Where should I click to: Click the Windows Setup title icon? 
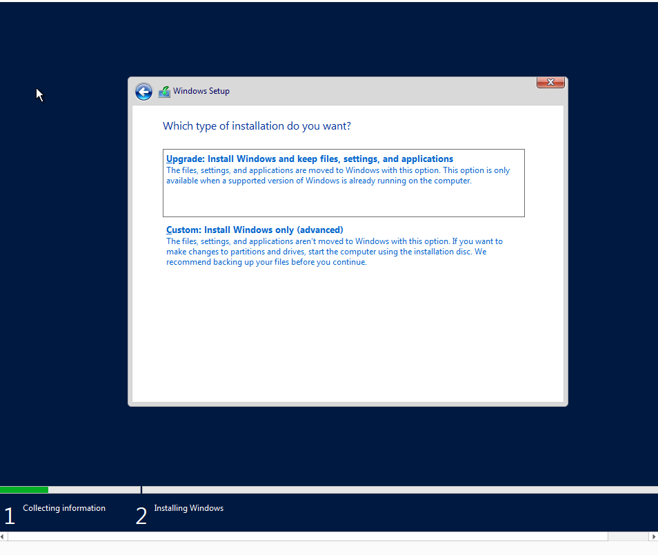[x=164, y=92]
